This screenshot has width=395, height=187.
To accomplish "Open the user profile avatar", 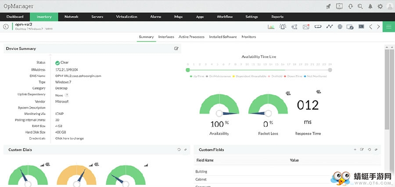I will tap(390, 7).
